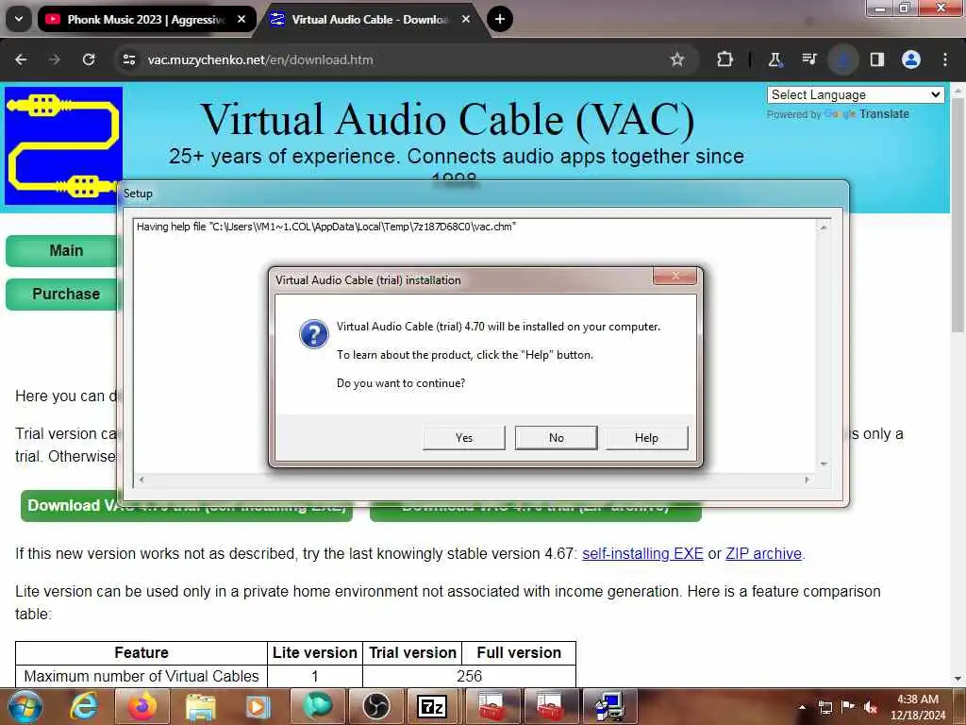
Task: Open Windows Media Player from taskbar
Action: click(258, 707)
